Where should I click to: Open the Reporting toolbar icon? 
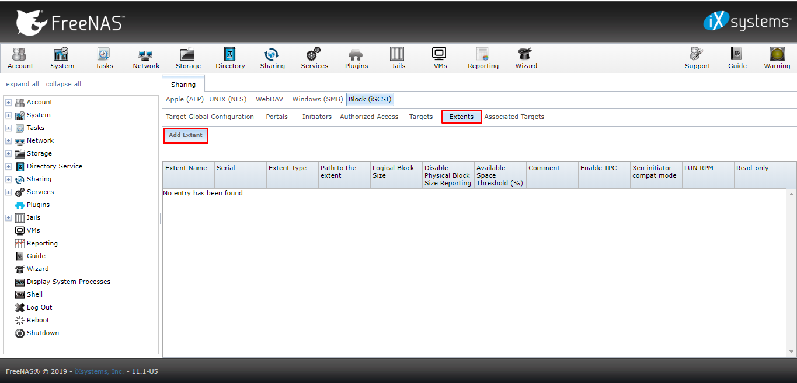point(483,58)
